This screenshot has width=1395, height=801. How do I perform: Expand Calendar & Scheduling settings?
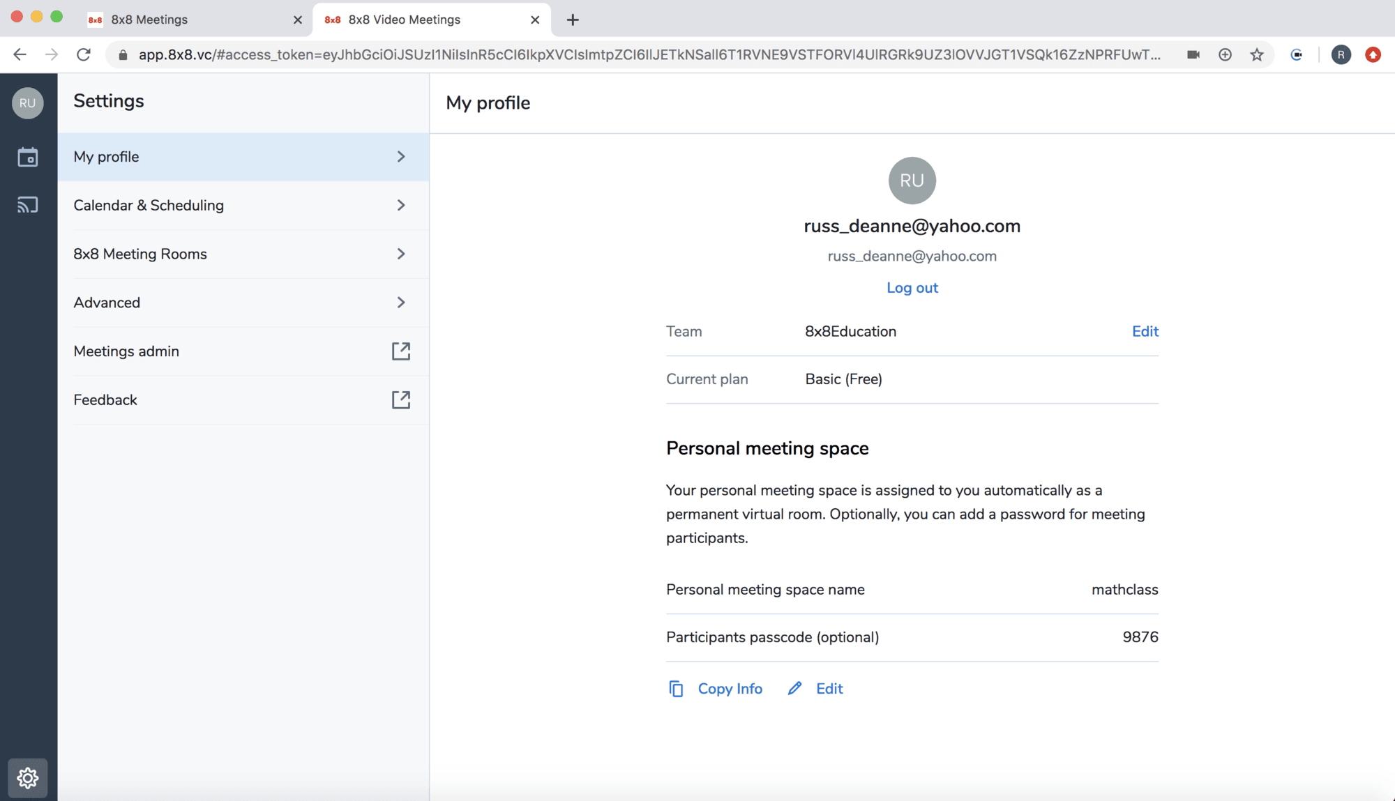(x=400, y=206)
